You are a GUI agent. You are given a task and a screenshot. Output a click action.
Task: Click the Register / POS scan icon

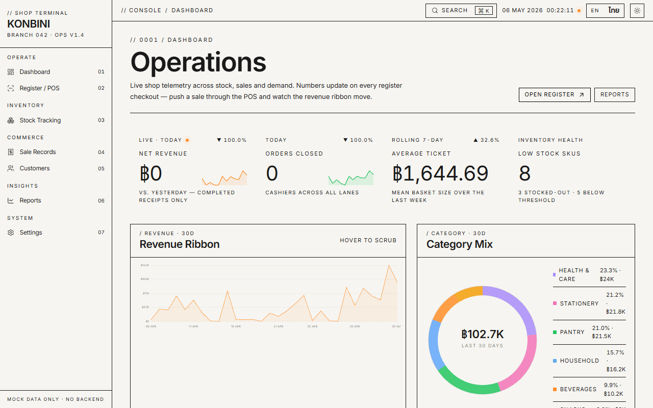pyautogui.click(x=11, y=88)
